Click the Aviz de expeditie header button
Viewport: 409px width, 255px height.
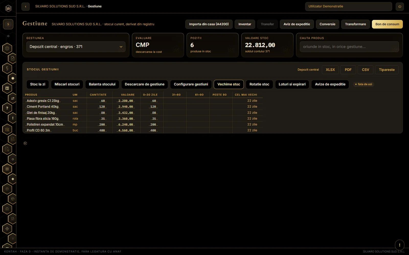[x=297, y=24]
